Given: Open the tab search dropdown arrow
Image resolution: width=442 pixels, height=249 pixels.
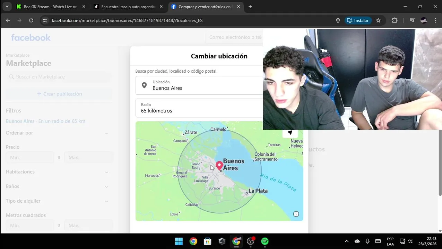Looking at the screenshot, I should coord(7,7).
